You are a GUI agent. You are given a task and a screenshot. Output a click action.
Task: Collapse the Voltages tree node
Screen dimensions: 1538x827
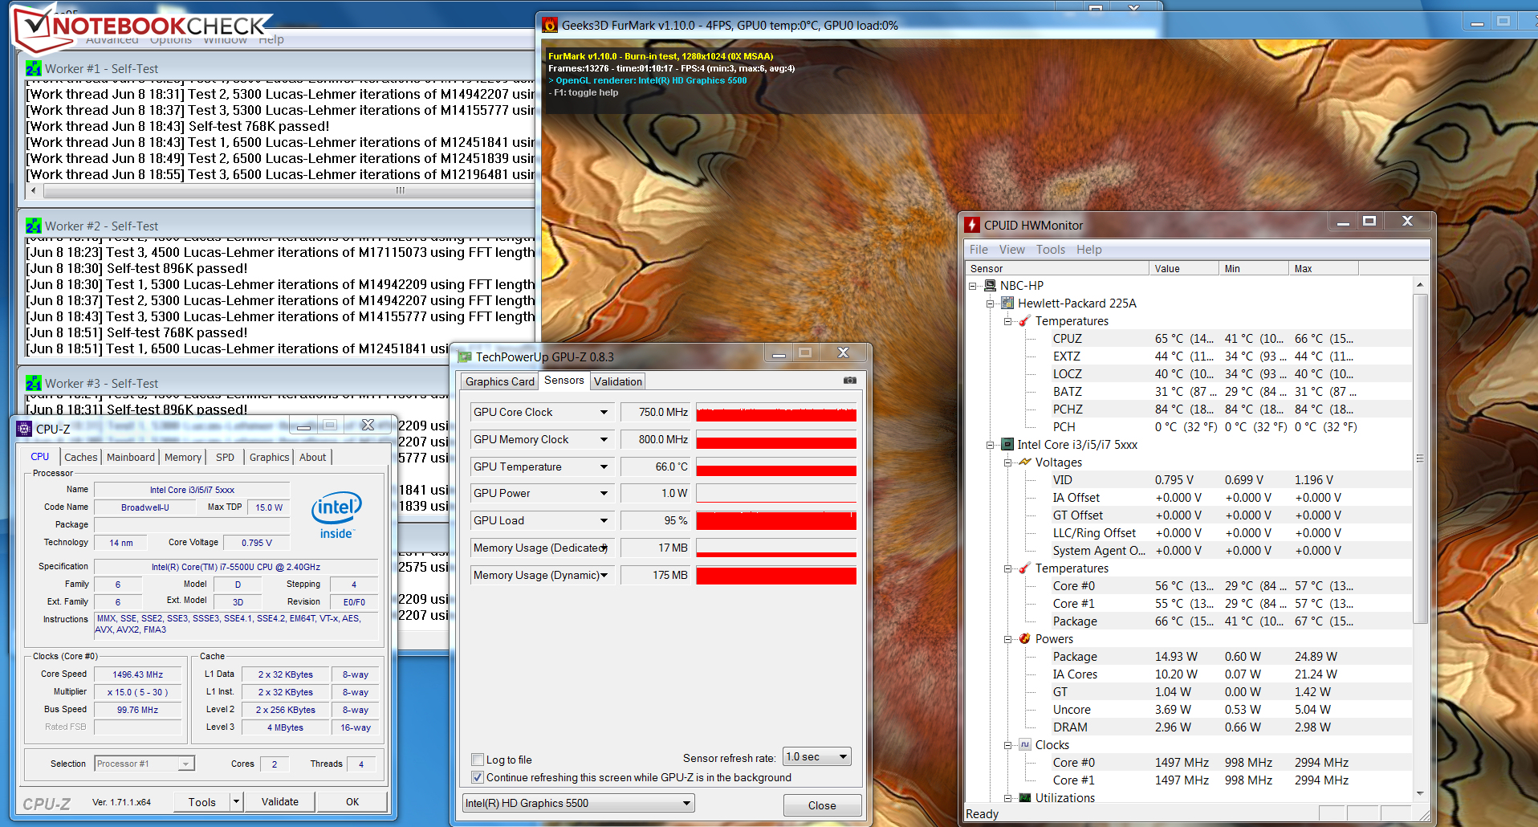coord(1008,462)
